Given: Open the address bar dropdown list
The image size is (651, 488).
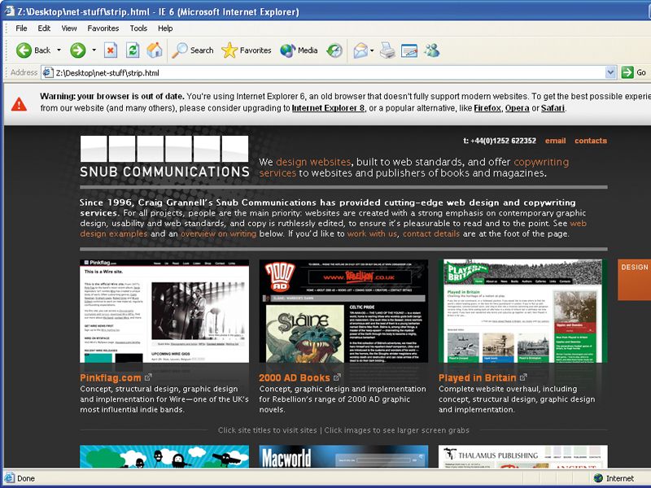Looking at the screenshot, I should coord(610,72).
